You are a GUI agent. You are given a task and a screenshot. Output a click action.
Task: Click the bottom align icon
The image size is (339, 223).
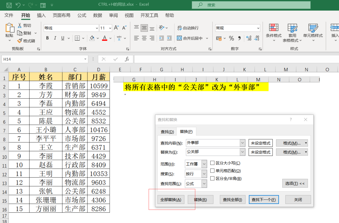(x=152, y=28)
